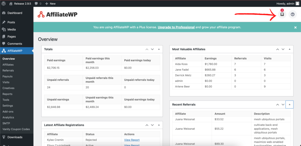Click the AffiliateWP logo header
This screenshot has width=301, height=146.
click(x=57, y=14)
